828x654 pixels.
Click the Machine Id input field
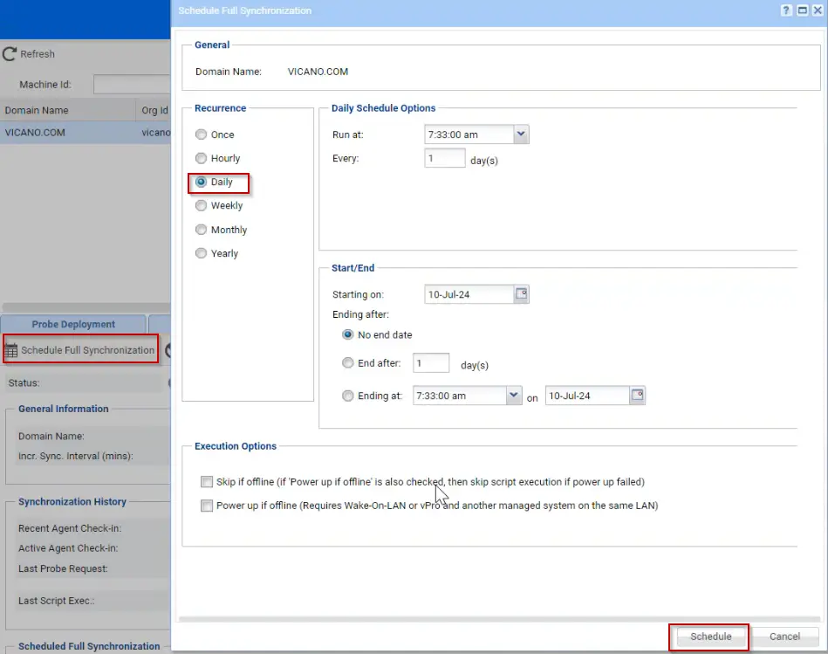click(x=132, y=85)
